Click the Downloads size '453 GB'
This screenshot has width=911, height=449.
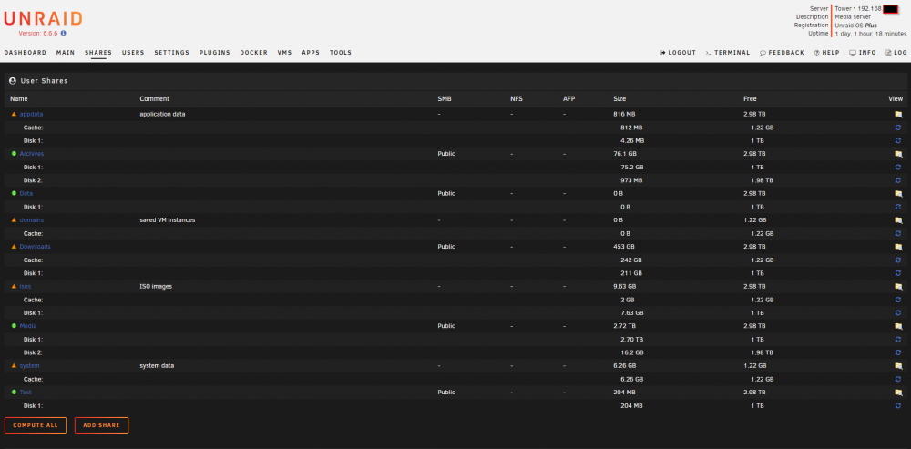coord(624,247)
